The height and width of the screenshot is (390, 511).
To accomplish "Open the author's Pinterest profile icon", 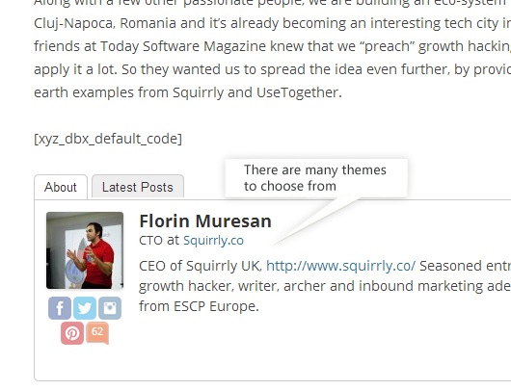I will tap(72, 333).
